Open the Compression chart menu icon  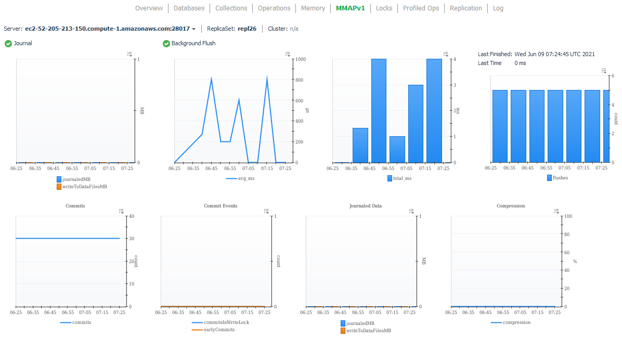(556, 211)
